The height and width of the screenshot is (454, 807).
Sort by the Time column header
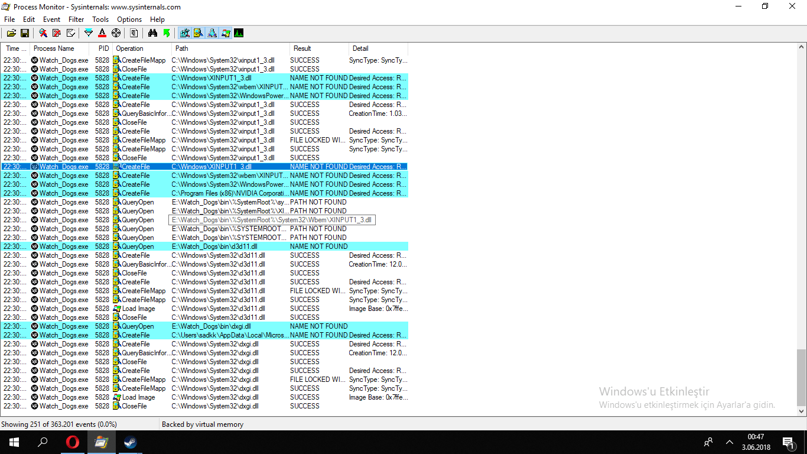15,48
